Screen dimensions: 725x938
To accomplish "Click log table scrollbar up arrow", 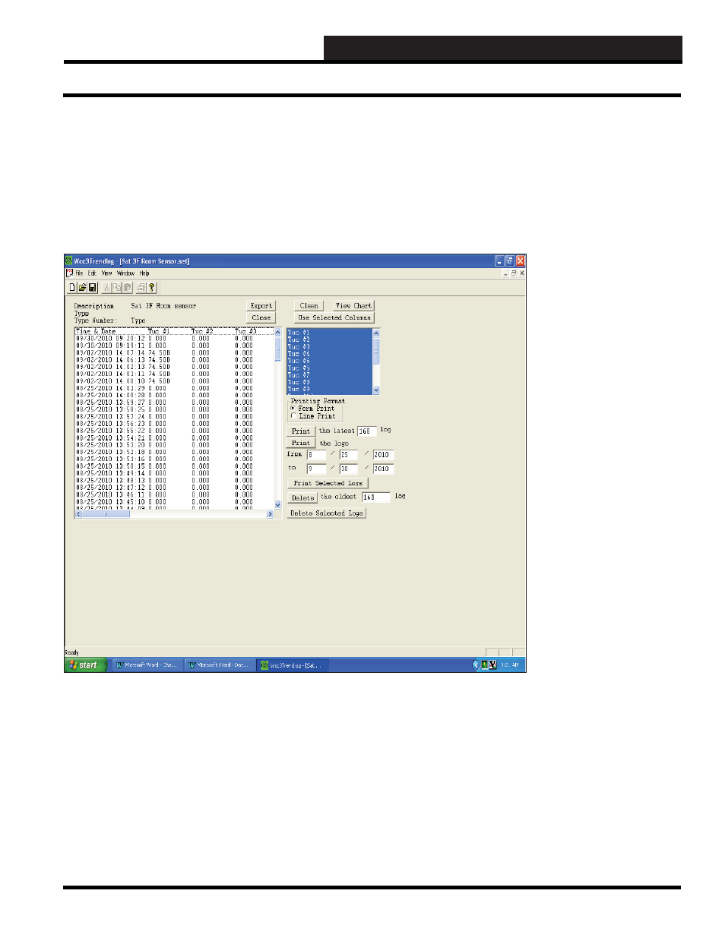I will (277, 332).
